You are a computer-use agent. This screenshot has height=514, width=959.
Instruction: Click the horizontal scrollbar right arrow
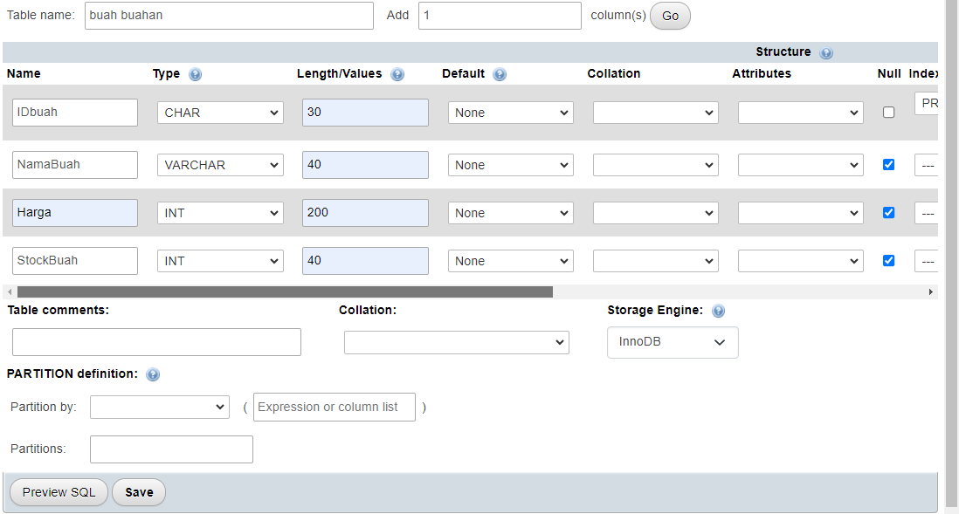tap(930, 291)
